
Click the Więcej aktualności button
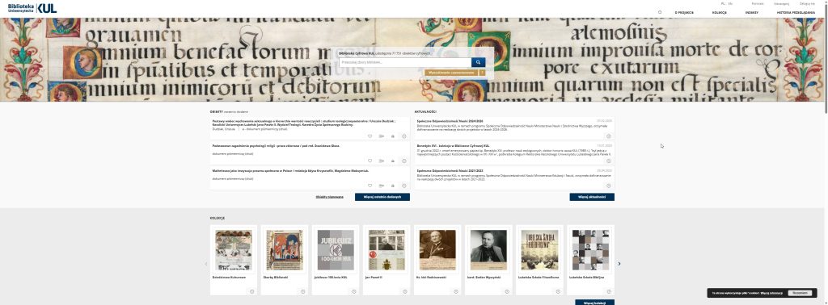(592, 197)
